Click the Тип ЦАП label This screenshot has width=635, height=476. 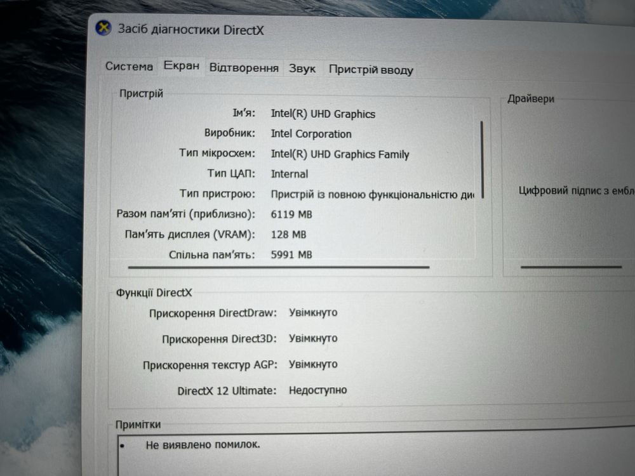coord(231,173)
